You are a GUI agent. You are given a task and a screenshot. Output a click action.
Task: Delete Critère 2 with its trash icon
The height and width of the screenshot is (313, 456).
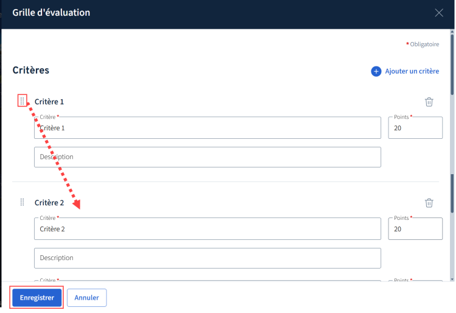click(x=429, y=203)
